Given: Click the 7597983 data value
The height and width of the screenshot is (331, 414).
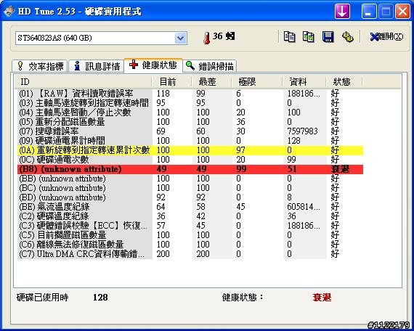Looking at the screenshot, I should click(x=302, y=131).
